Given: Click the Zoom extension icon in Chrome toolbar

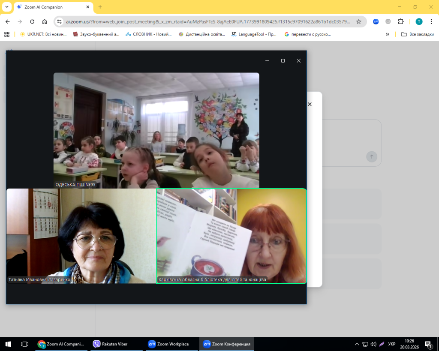Looking at the screenshot, I should pos(376,21).
